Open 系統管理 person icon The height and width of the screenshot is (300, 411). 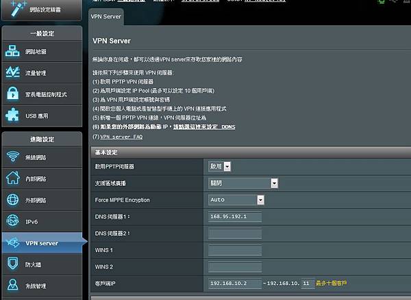12,284
